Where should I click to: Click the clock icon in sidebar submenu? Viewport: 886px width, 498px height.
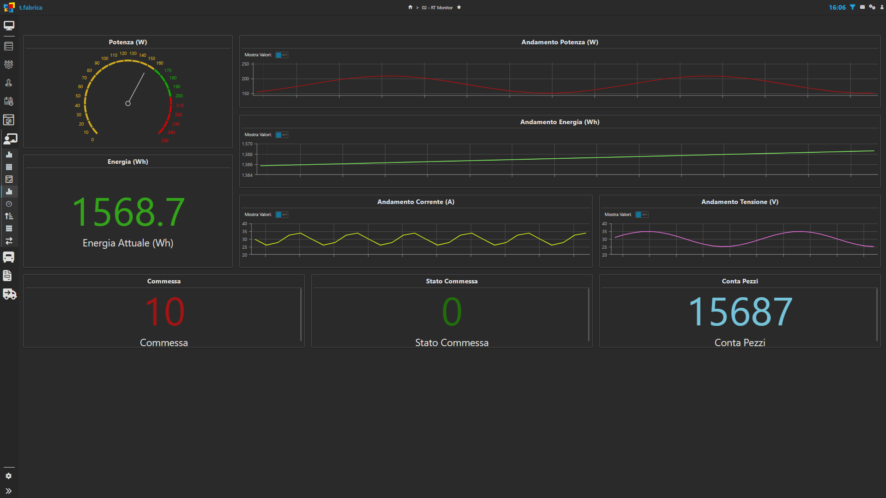tap(9, 204)
